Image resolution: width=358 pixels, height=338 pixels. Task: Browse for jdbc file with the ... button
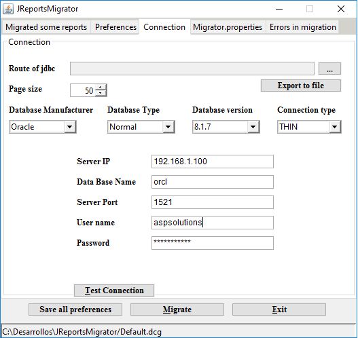pos(329,69)
